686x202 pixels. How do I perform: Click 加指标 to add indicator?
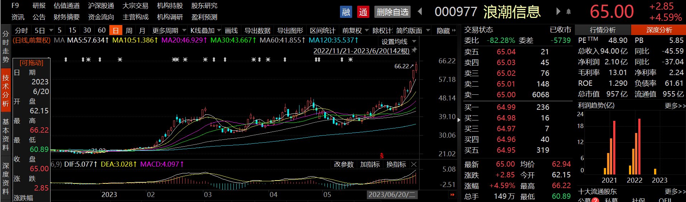click(370, 164)
